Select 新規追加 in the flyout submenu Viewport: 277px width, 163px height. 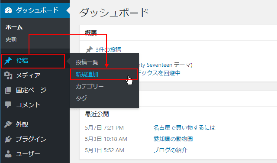87,74
